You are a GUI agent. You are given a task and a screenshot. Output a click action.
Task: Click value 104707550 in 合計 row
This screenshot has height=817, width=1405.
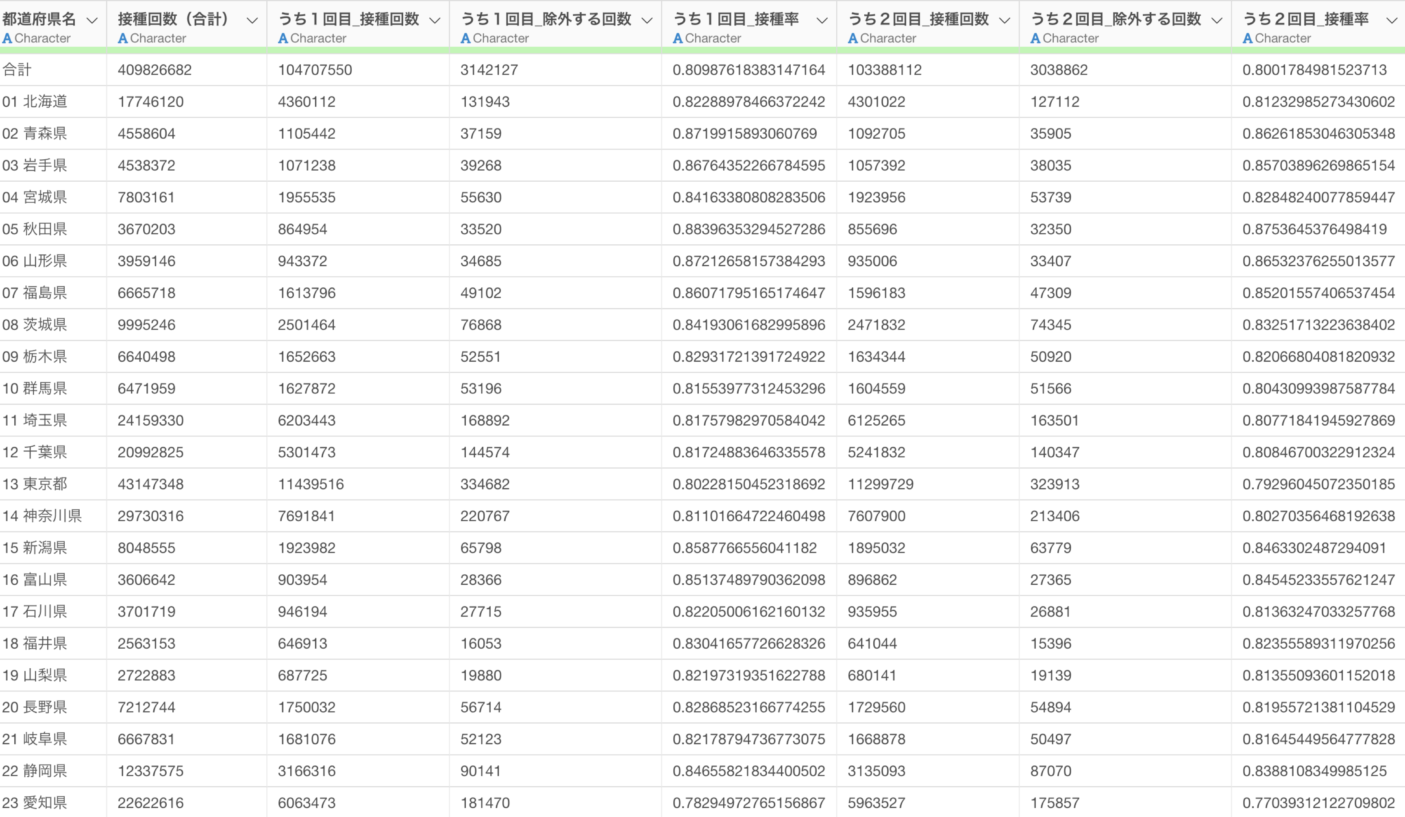315,70
